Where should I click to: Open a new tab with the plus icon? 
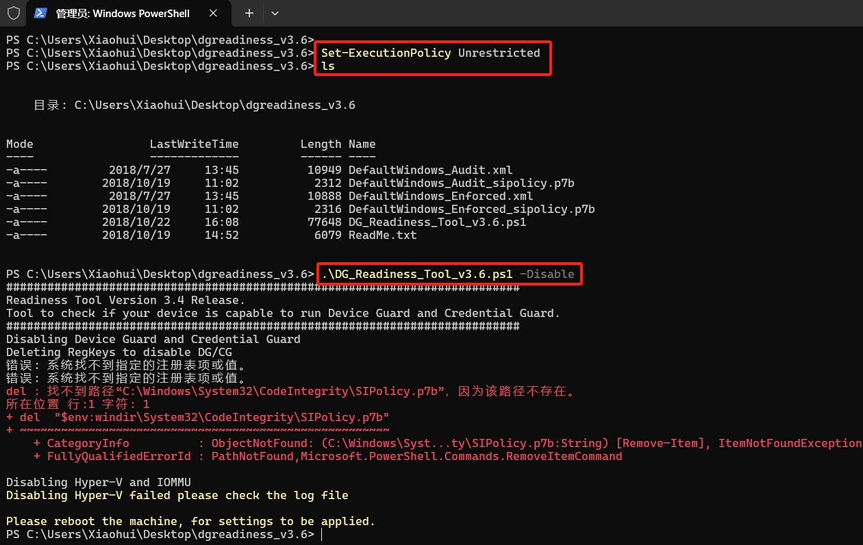pos(249,13)
